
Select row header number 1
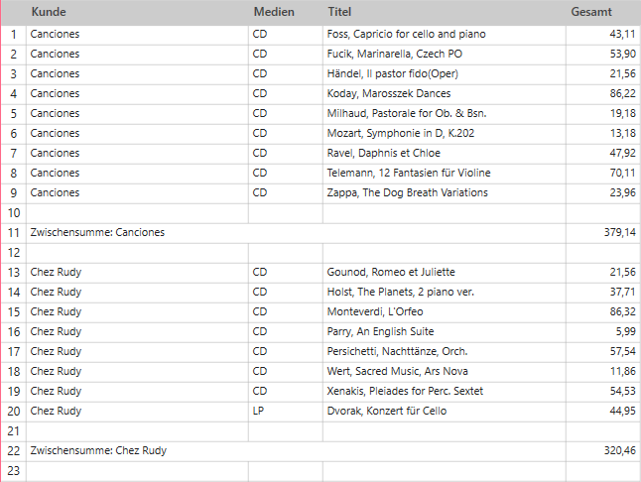pos(14,35)
